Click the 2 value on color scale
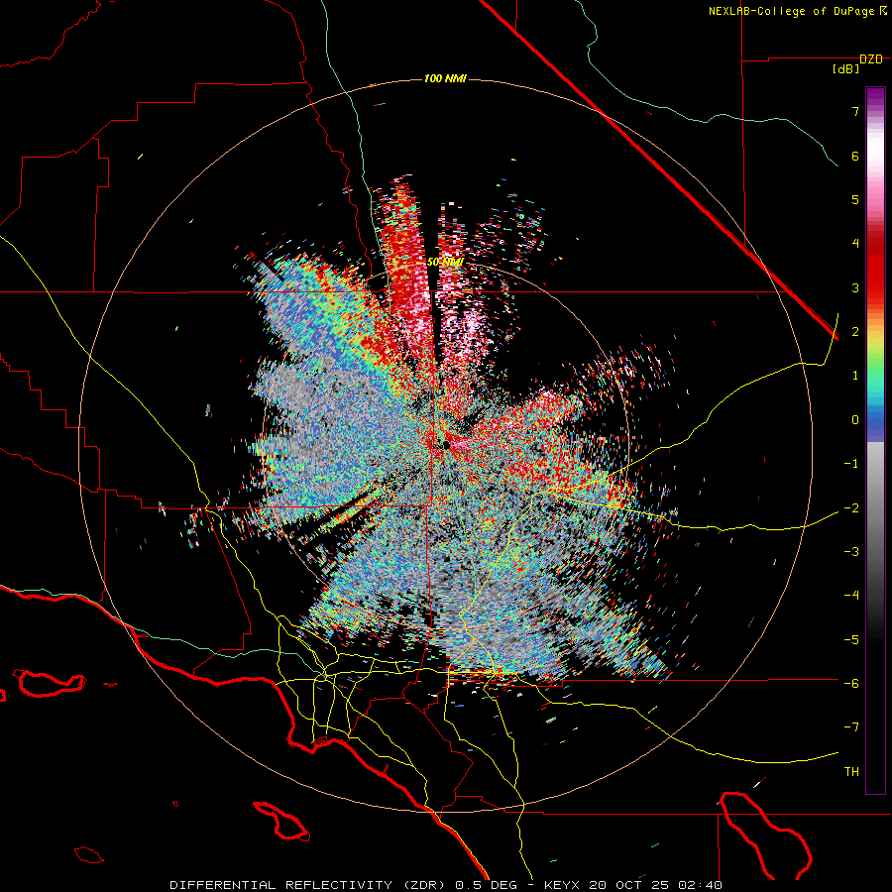 tap(855, 332)
